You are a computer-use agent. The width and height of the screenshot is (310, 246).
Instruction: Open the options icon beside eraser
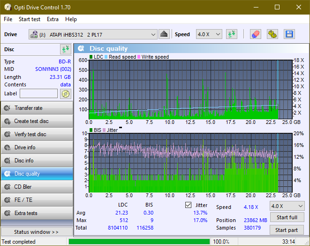coord(272,34)
